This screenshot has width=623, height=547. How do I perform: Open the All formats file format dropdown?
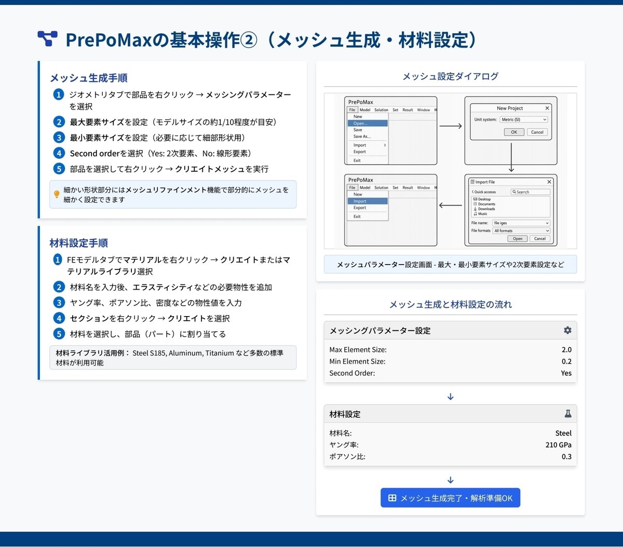519,230
